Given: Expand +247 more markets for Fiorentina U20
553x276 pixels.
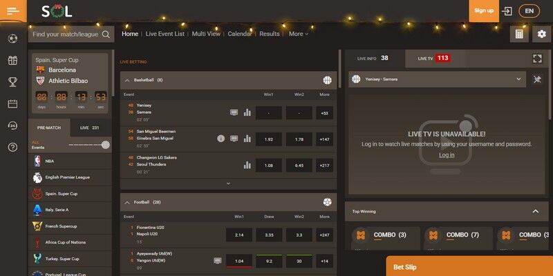Looking at the screenshot, I should coord(324,235).
